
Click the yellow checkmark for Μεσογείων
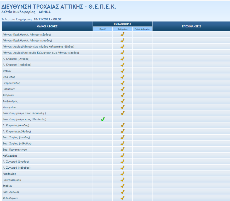tap(122, 107)
